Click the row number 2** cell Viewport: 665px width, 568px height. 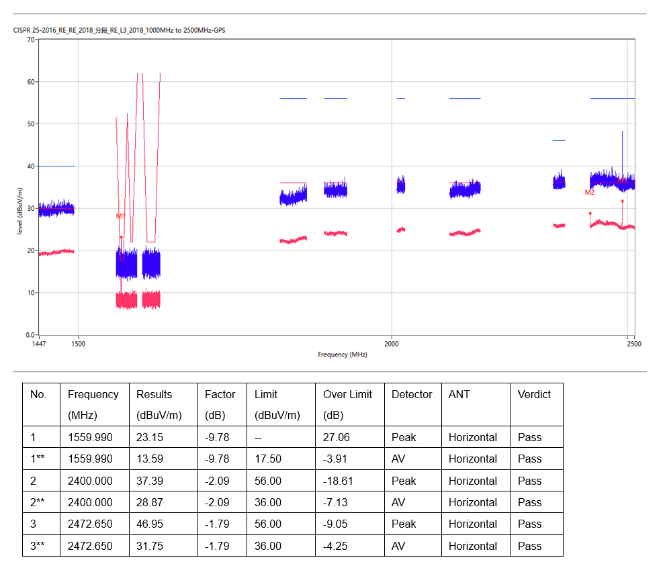tap(38, 503)
